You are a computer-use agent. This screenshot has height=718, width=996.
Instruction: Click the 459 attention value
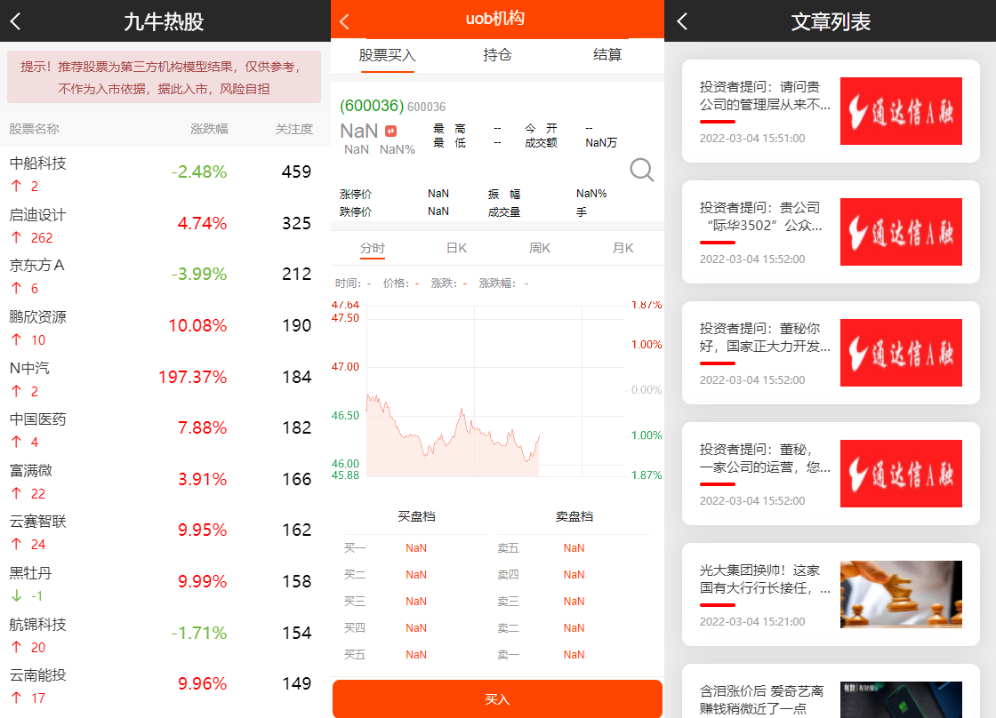pos(297,172)
